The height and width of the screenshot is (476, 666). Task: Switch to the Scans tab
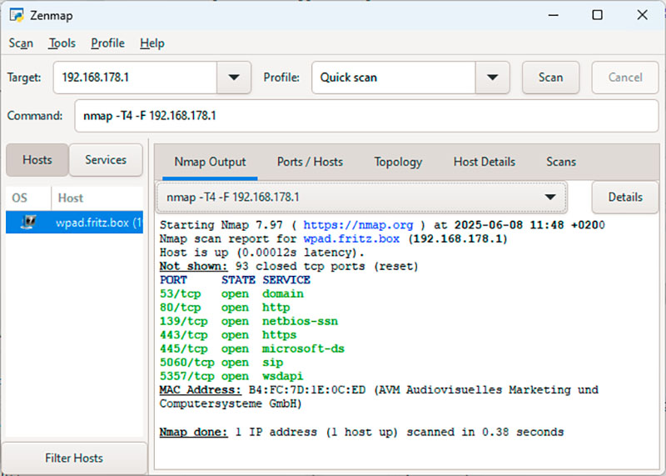(x=560, y=162)
